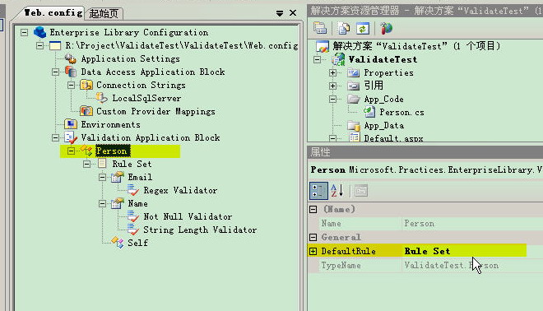Collapse the Validation Application Block node
Screen dimensions: 543x311
click(x=55, y=138)
